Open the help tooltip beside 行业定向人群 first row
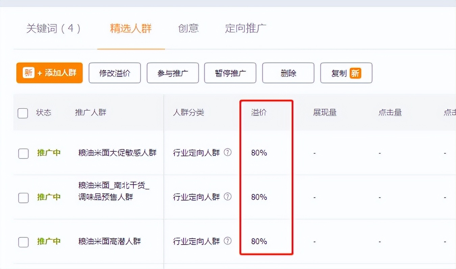 pyautogui.click(x=228, y=152)
